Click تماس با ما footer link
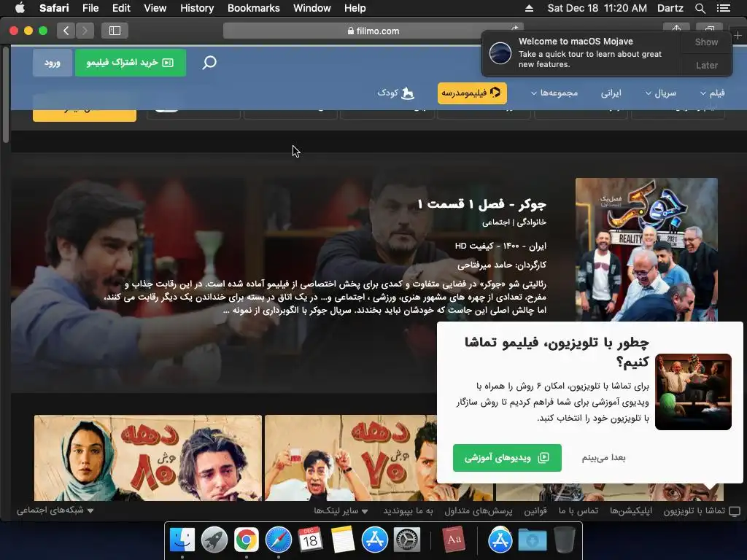Screen dimensions: 747x560 [x=578, y=511]
